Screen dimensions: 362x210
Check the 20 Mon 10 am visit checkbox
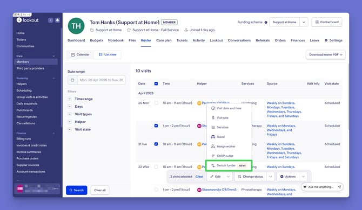156,103
